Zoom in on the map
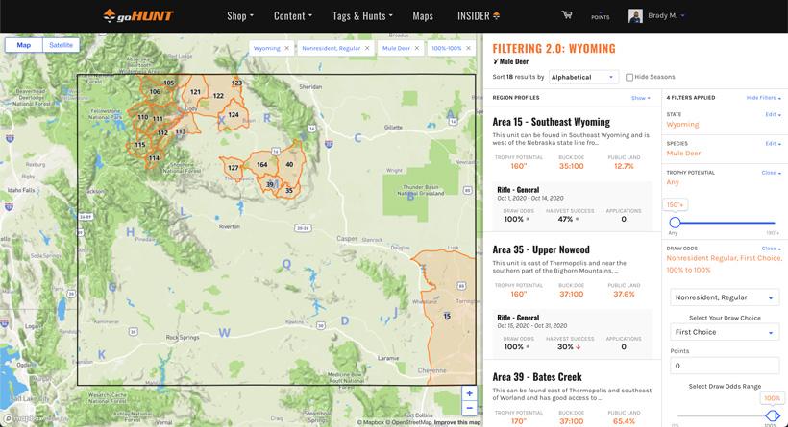Image resolution: width=788 pixels, height=427 pixels. point(469,393)
